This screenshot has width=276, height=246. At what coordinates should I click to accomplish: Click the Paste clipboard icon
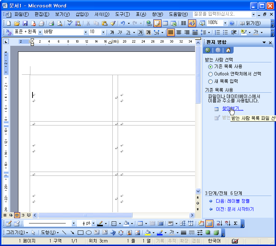coord(105,23)
